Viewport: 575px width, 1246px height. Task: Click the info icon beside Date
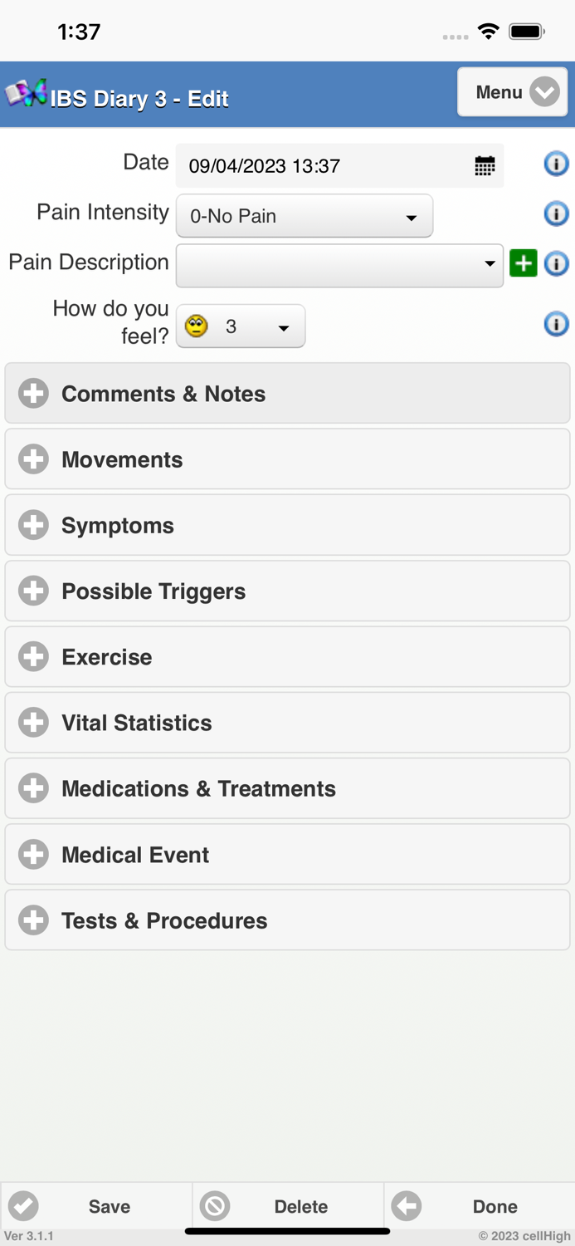[556, 164]
